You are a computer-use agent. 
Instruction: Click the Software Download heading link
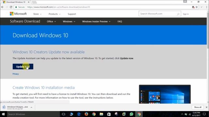[25, 21]
